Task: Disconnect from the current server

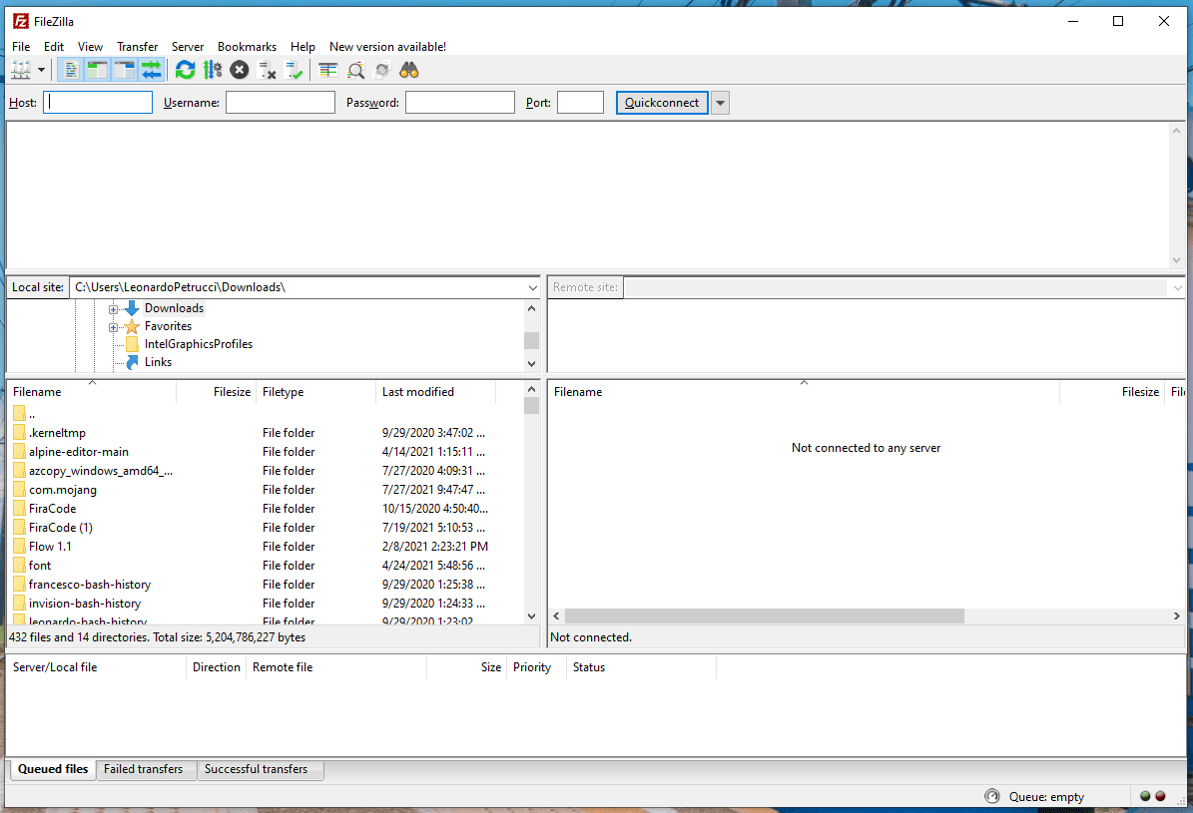Action: pos(267,70)
